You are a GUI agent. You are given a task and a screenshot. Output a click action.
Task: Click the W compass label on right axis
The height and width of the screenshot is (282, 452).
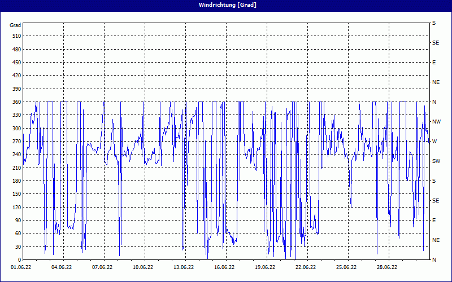pos(434,142)
